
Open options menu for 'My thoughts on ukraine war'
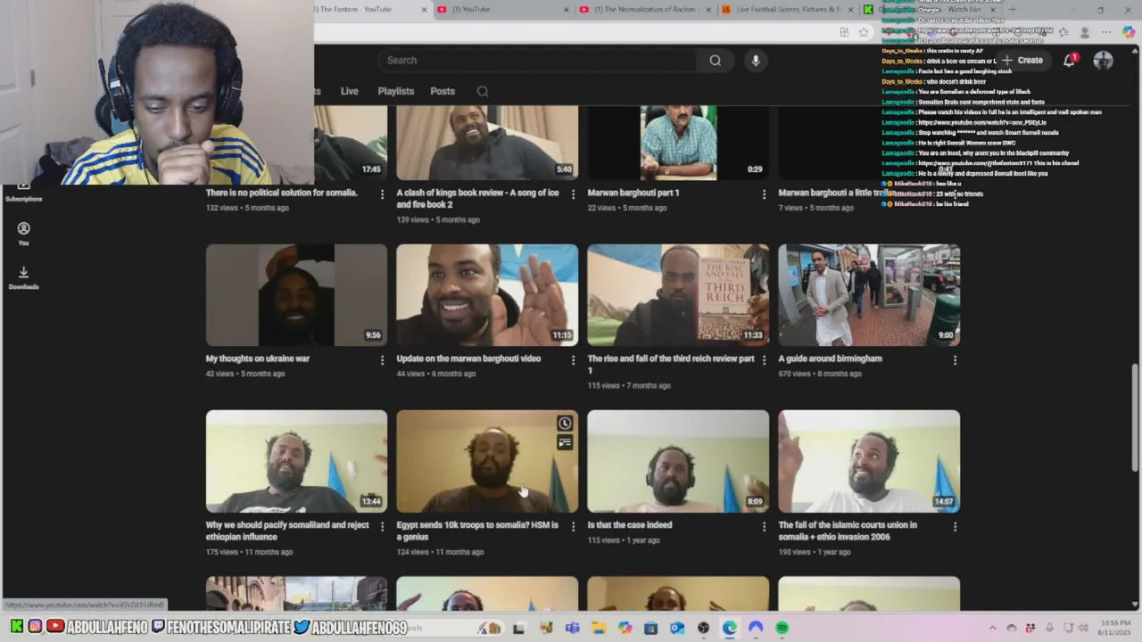[382, 359]
